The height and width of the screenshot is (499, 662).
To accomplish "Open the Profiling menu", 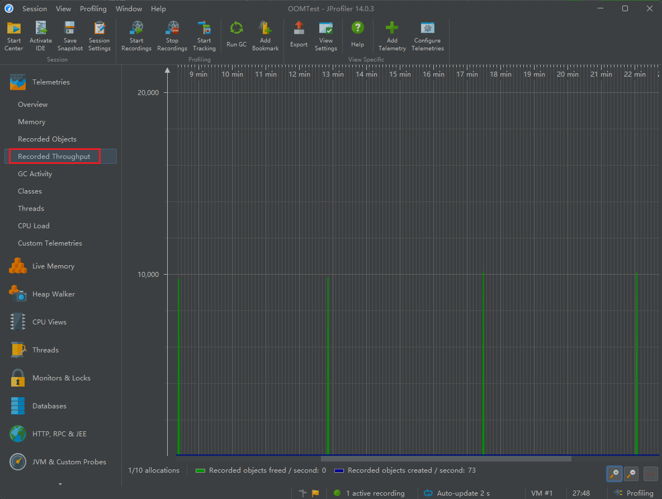I will tap(93, 8).
